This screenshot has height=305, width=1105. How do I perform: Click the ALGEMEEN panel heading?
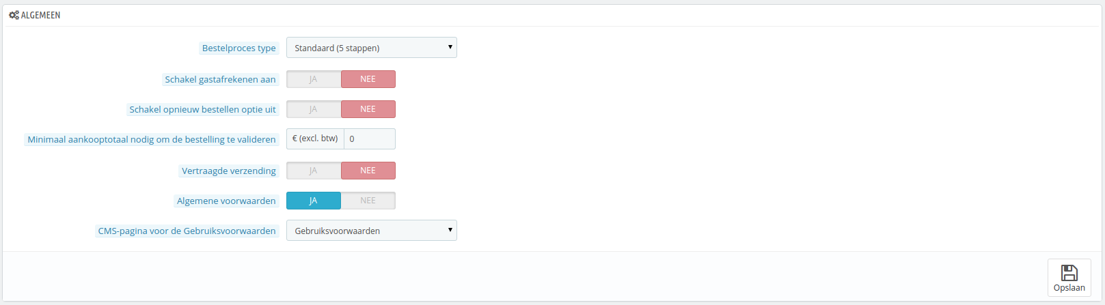click(x=35, y=15)
